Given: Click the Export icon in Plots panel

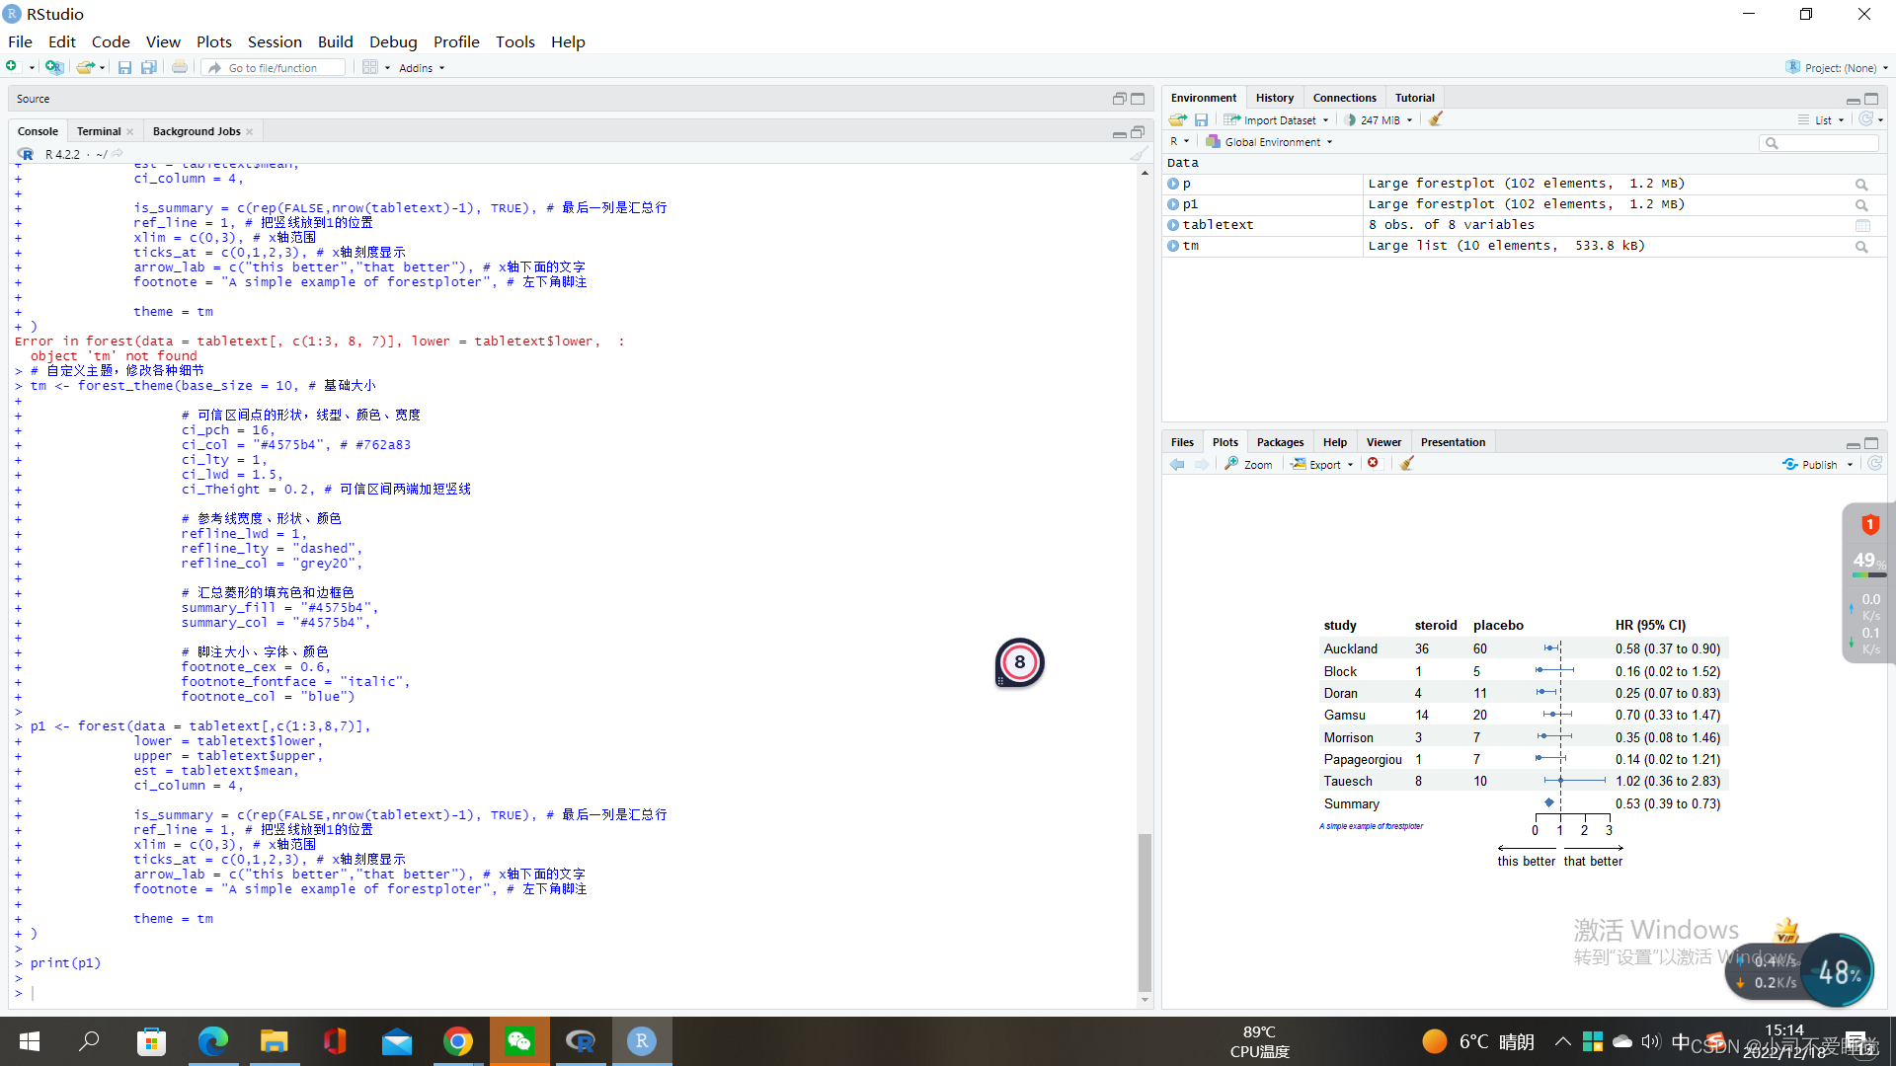Looking at the screenshot, I should coord(1319,463).
